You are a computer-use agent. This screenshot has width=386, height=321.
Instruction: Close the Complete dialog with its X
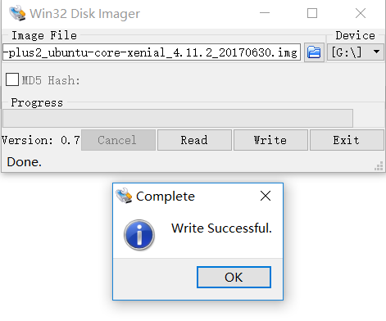point(266,196)
